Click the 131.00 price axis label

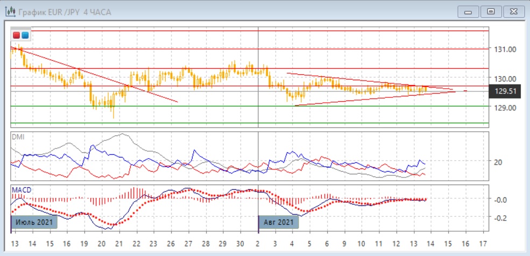(505, 49)
